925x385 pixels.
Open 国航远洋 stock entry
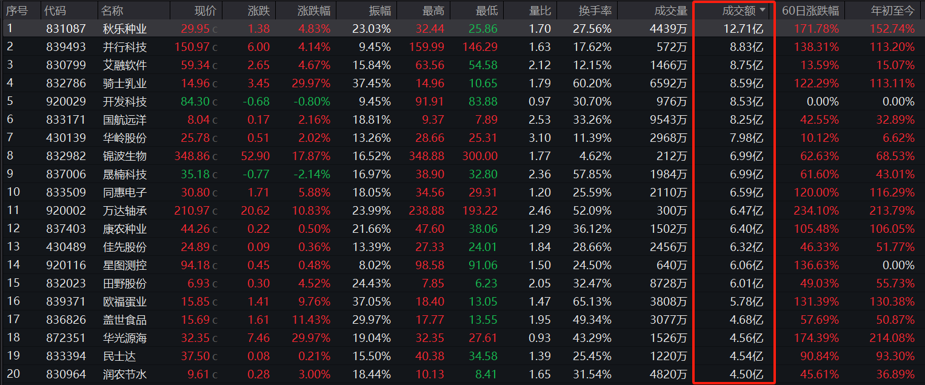click(124, 119)
